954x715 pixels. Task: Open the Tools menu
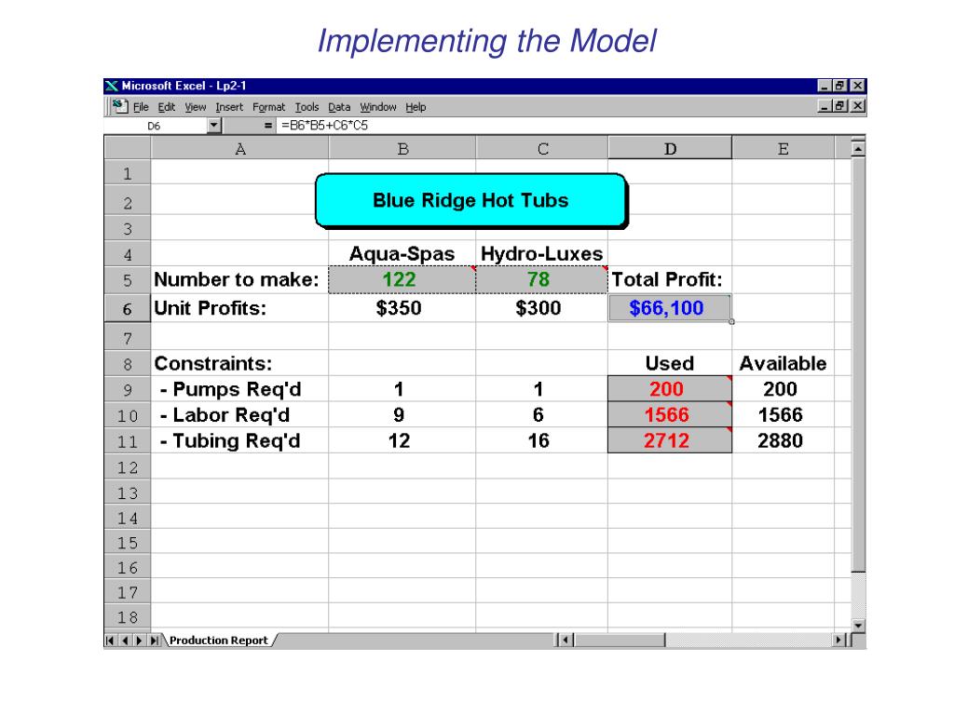tap(307, 107)
